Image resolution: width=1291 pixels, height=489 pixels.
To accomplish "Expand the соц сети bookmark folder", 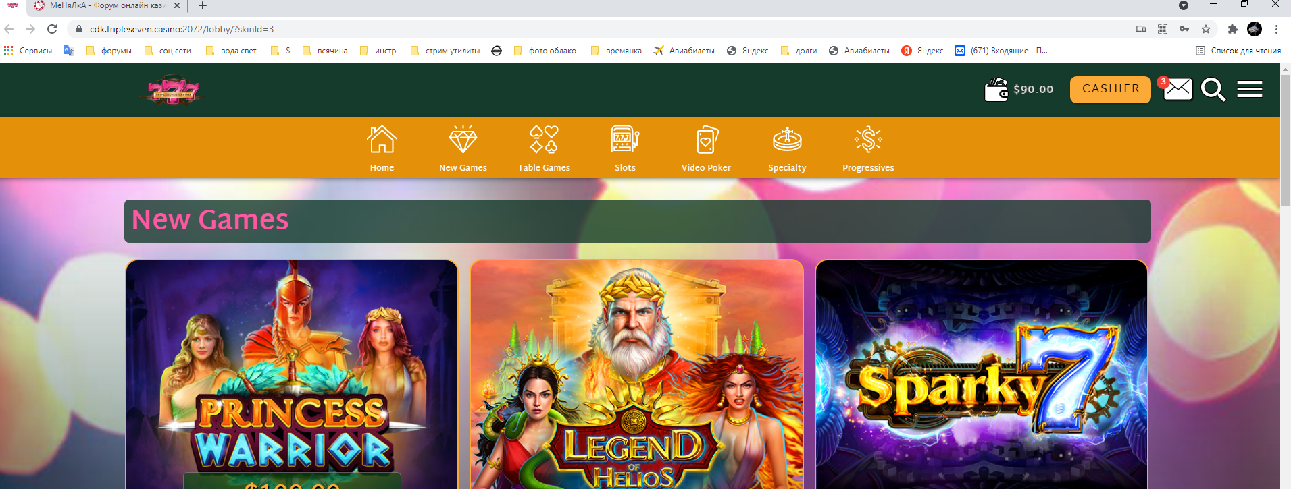I will [168, 51].
